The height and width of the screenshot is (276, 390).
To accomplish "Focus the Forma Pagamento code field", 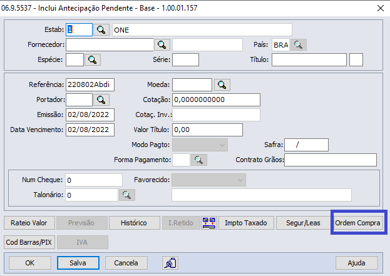I will pyautogui.click(x=181, y=160).
